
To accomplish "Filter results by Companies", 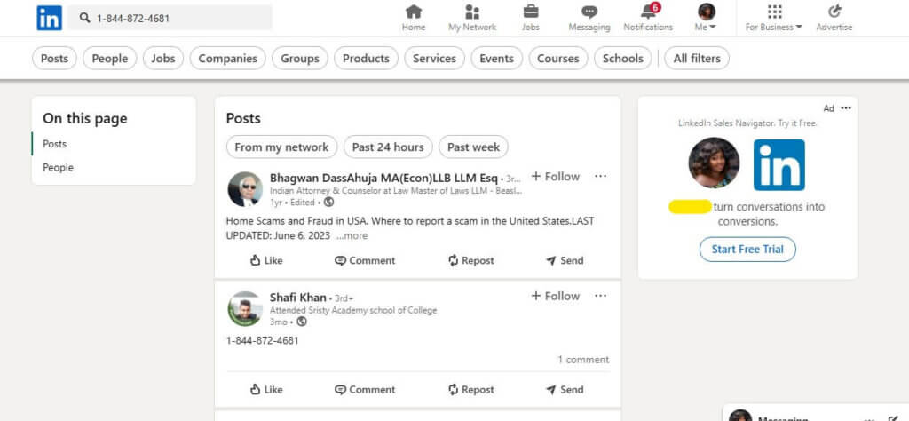I will click(x=228, y=58).
